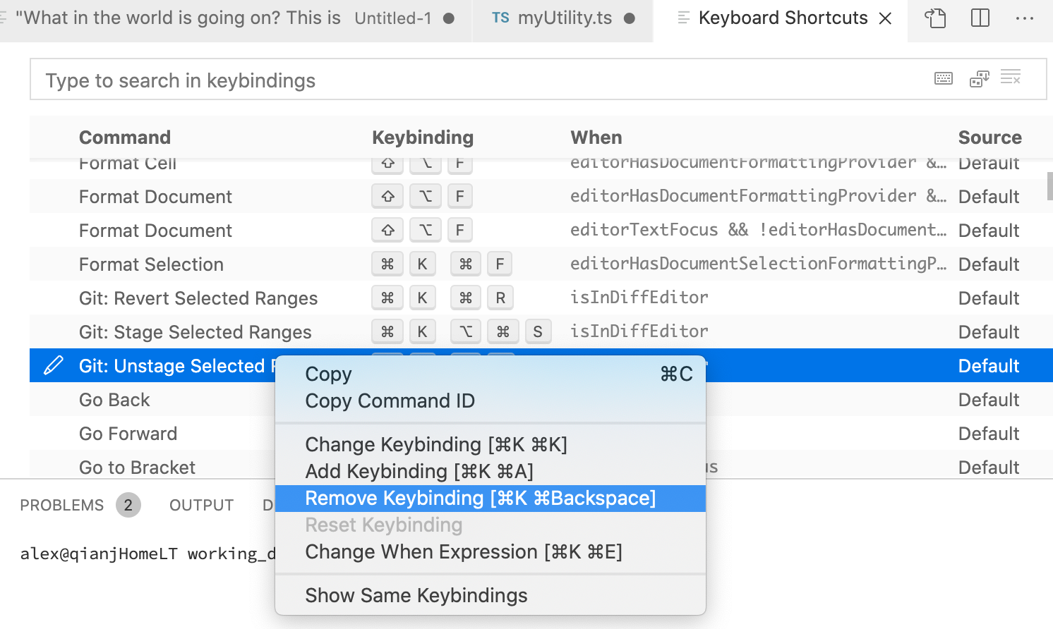This screenshot has width=1053, height=629.
Task: Click Copy Command ID
Action: pos(390,401)
